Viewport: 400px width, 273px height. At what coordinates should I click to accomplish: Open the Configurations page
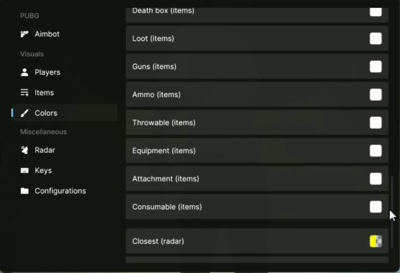(x=60, y=191)
